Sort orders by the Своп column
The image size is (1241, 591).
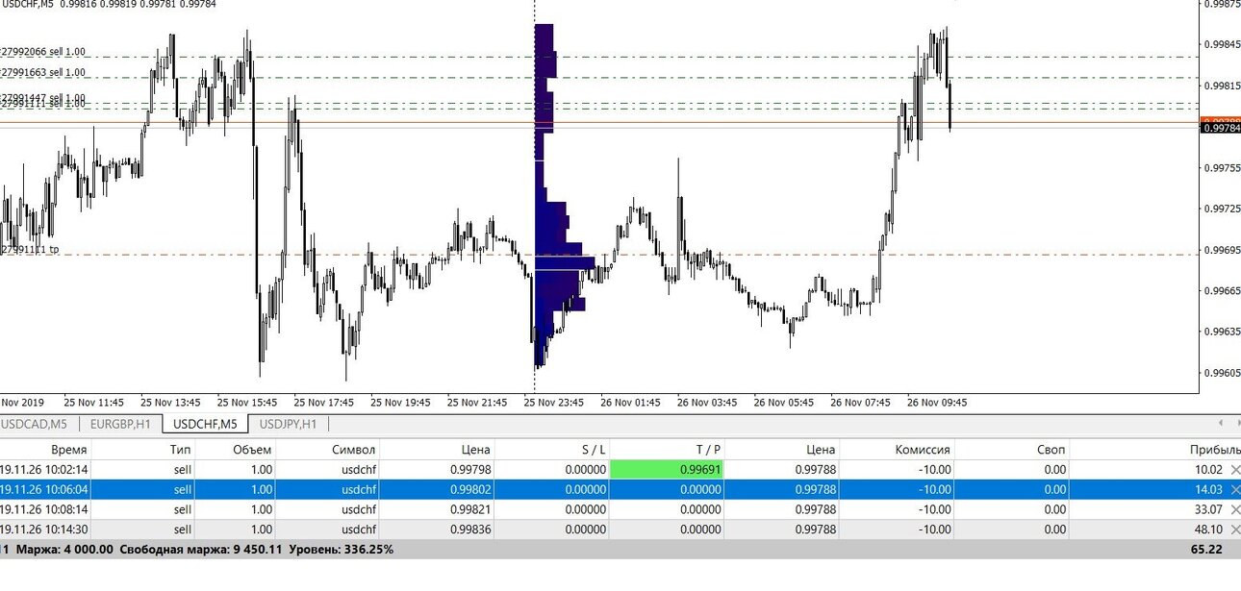point(1051,450)
